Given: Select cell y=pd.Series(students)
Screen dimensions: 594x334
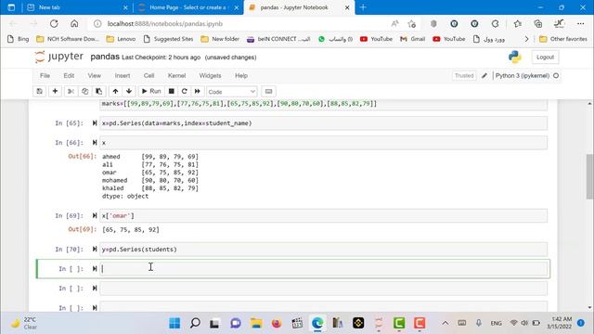Looking at the screenshot, I should click(324, 250).
